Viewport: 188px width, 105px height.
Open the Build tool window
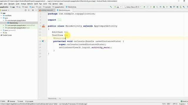(20, 101)
